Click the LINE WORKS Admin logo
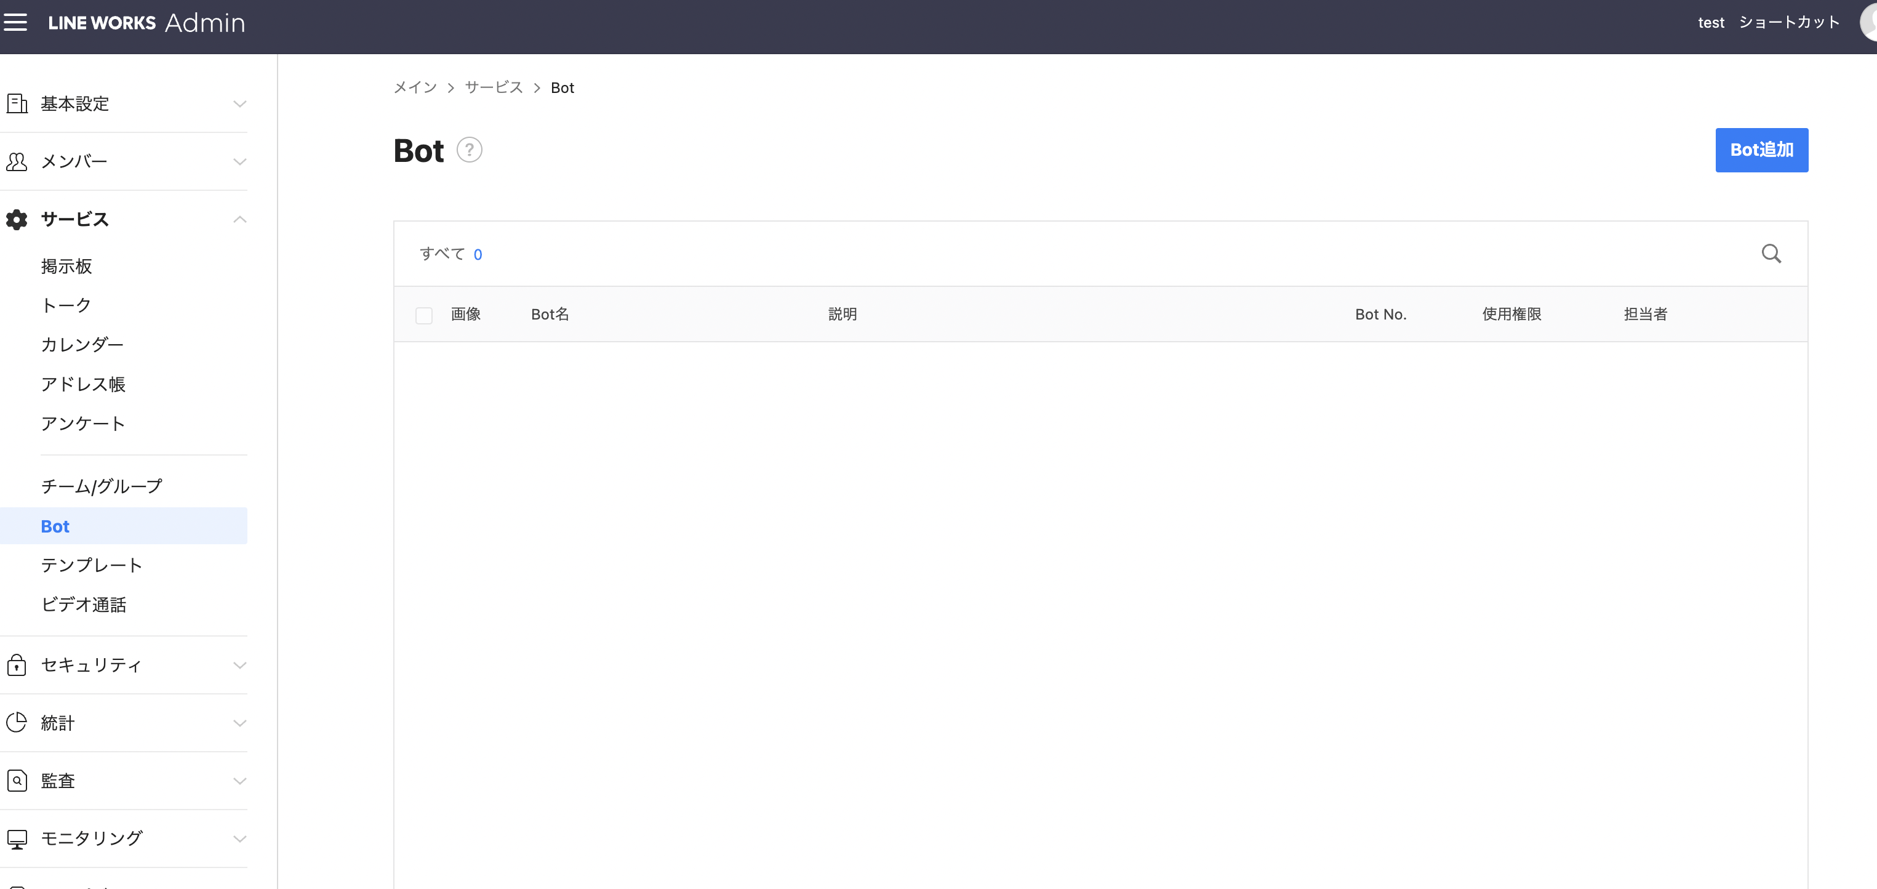1877x889 pixels. tap(146, 23)
